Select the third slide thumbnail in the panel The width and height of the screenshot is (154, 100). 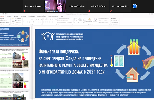click(15, 79)
